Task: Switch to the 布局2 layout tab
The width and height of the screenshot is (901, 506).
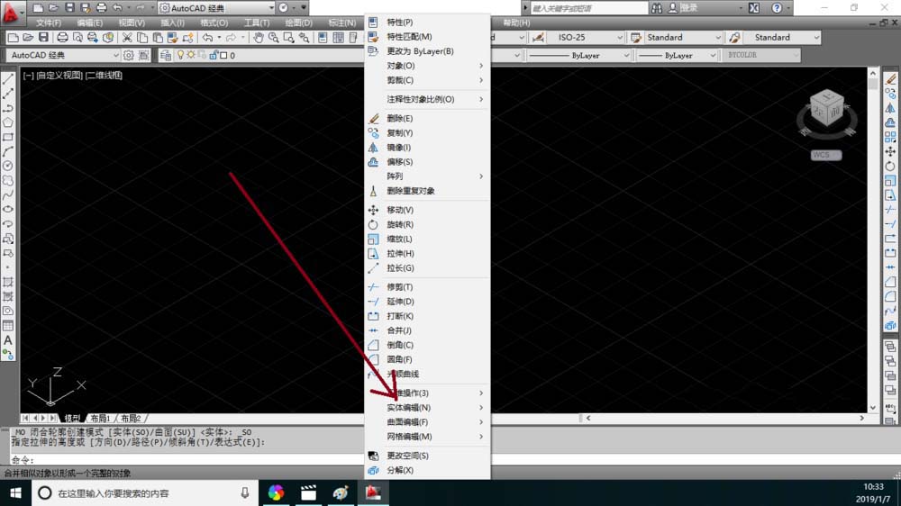Action: 131,418
